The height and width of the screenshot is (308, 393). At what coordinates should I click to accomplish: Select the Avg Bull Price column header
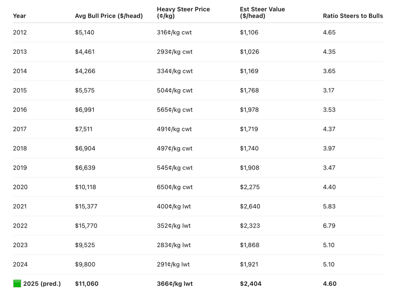(109, 16)
